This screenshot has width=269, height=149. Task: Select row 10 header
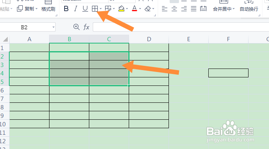(x=5, y=124)
